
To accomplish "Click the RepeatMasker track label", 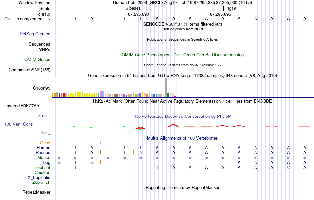I will (36, 192).
